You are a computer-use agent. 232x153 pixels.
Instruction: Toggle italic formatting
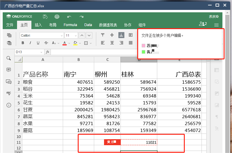[x=30, y=43]
